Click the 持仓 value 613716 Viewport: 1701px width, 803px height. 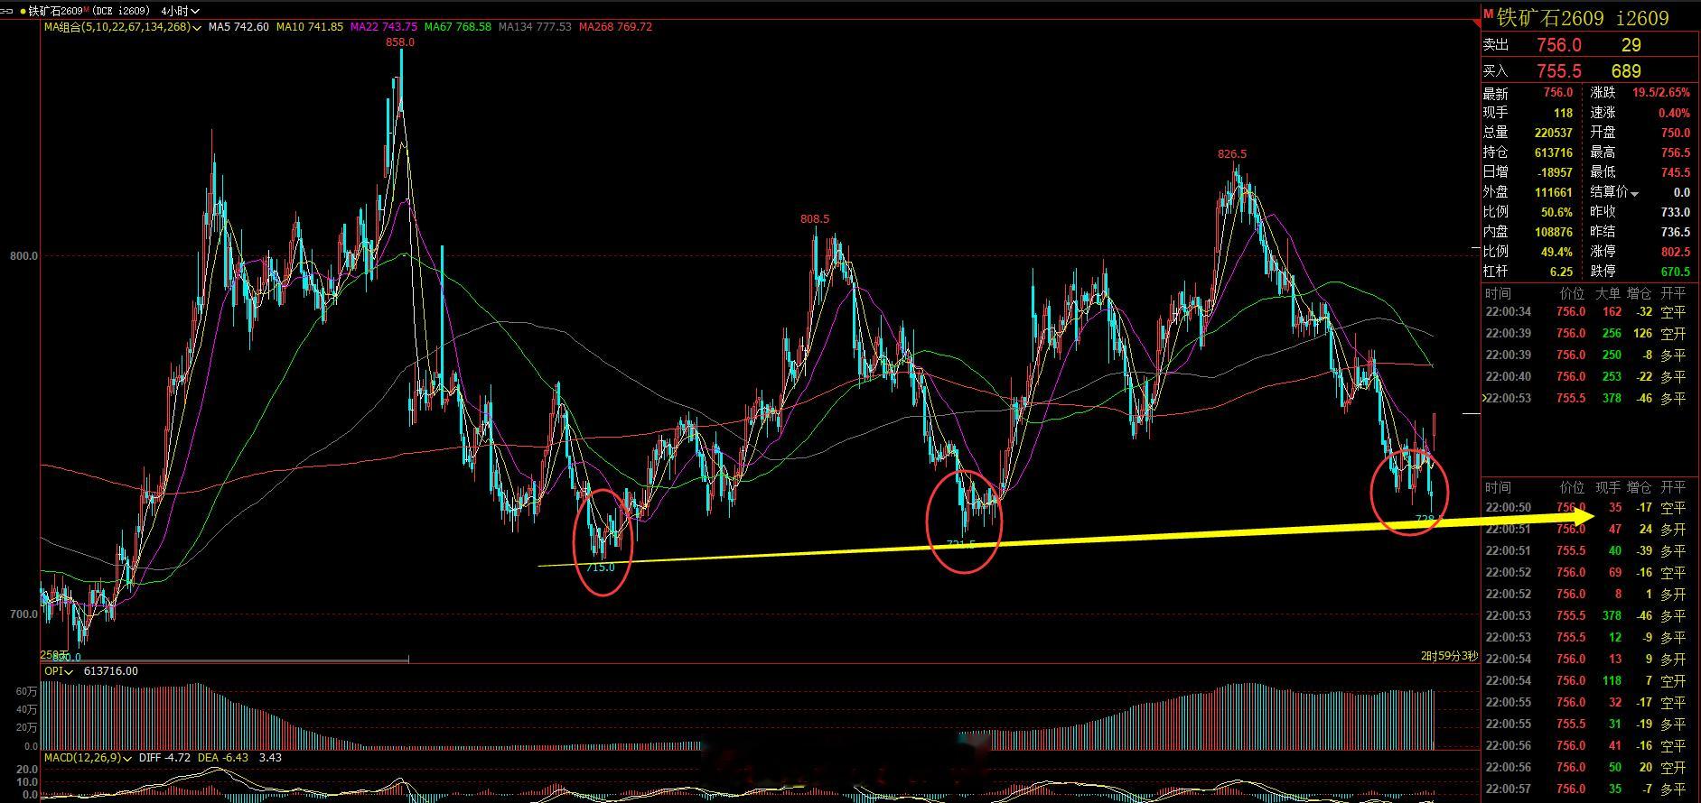1553,152
